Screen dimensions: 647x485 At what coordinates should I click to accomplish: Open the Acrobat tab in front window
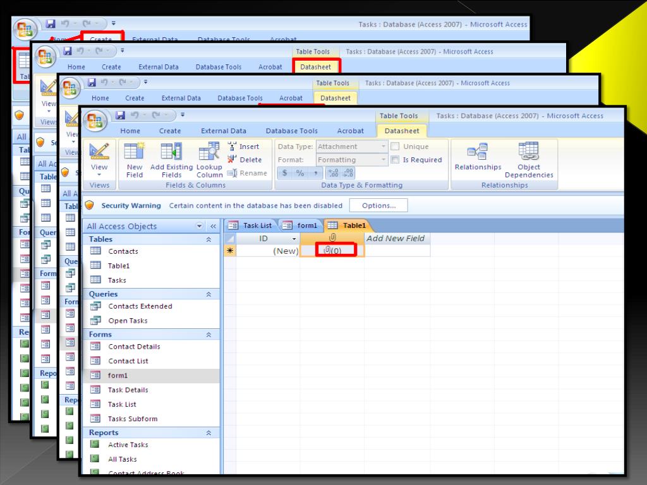[350, 131]
